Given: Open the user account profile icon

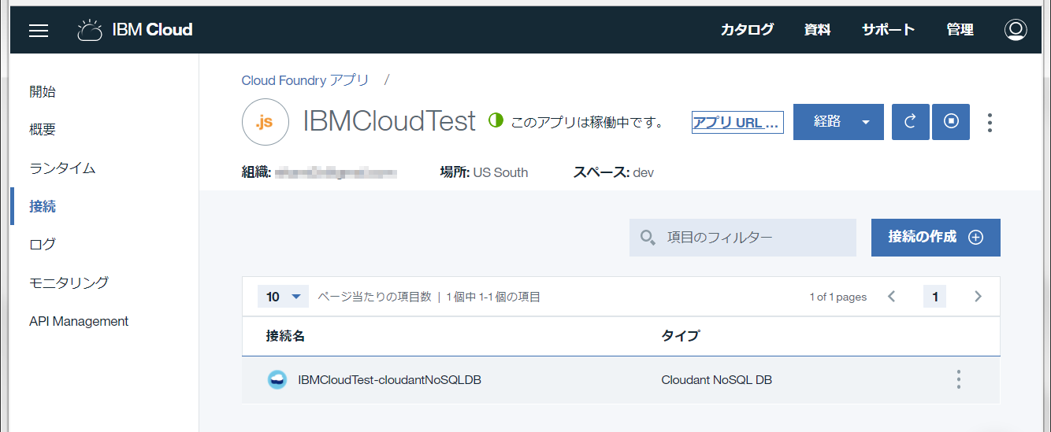Looking at the screenshot, I should pyautogui.click(x=1016, y=30).
